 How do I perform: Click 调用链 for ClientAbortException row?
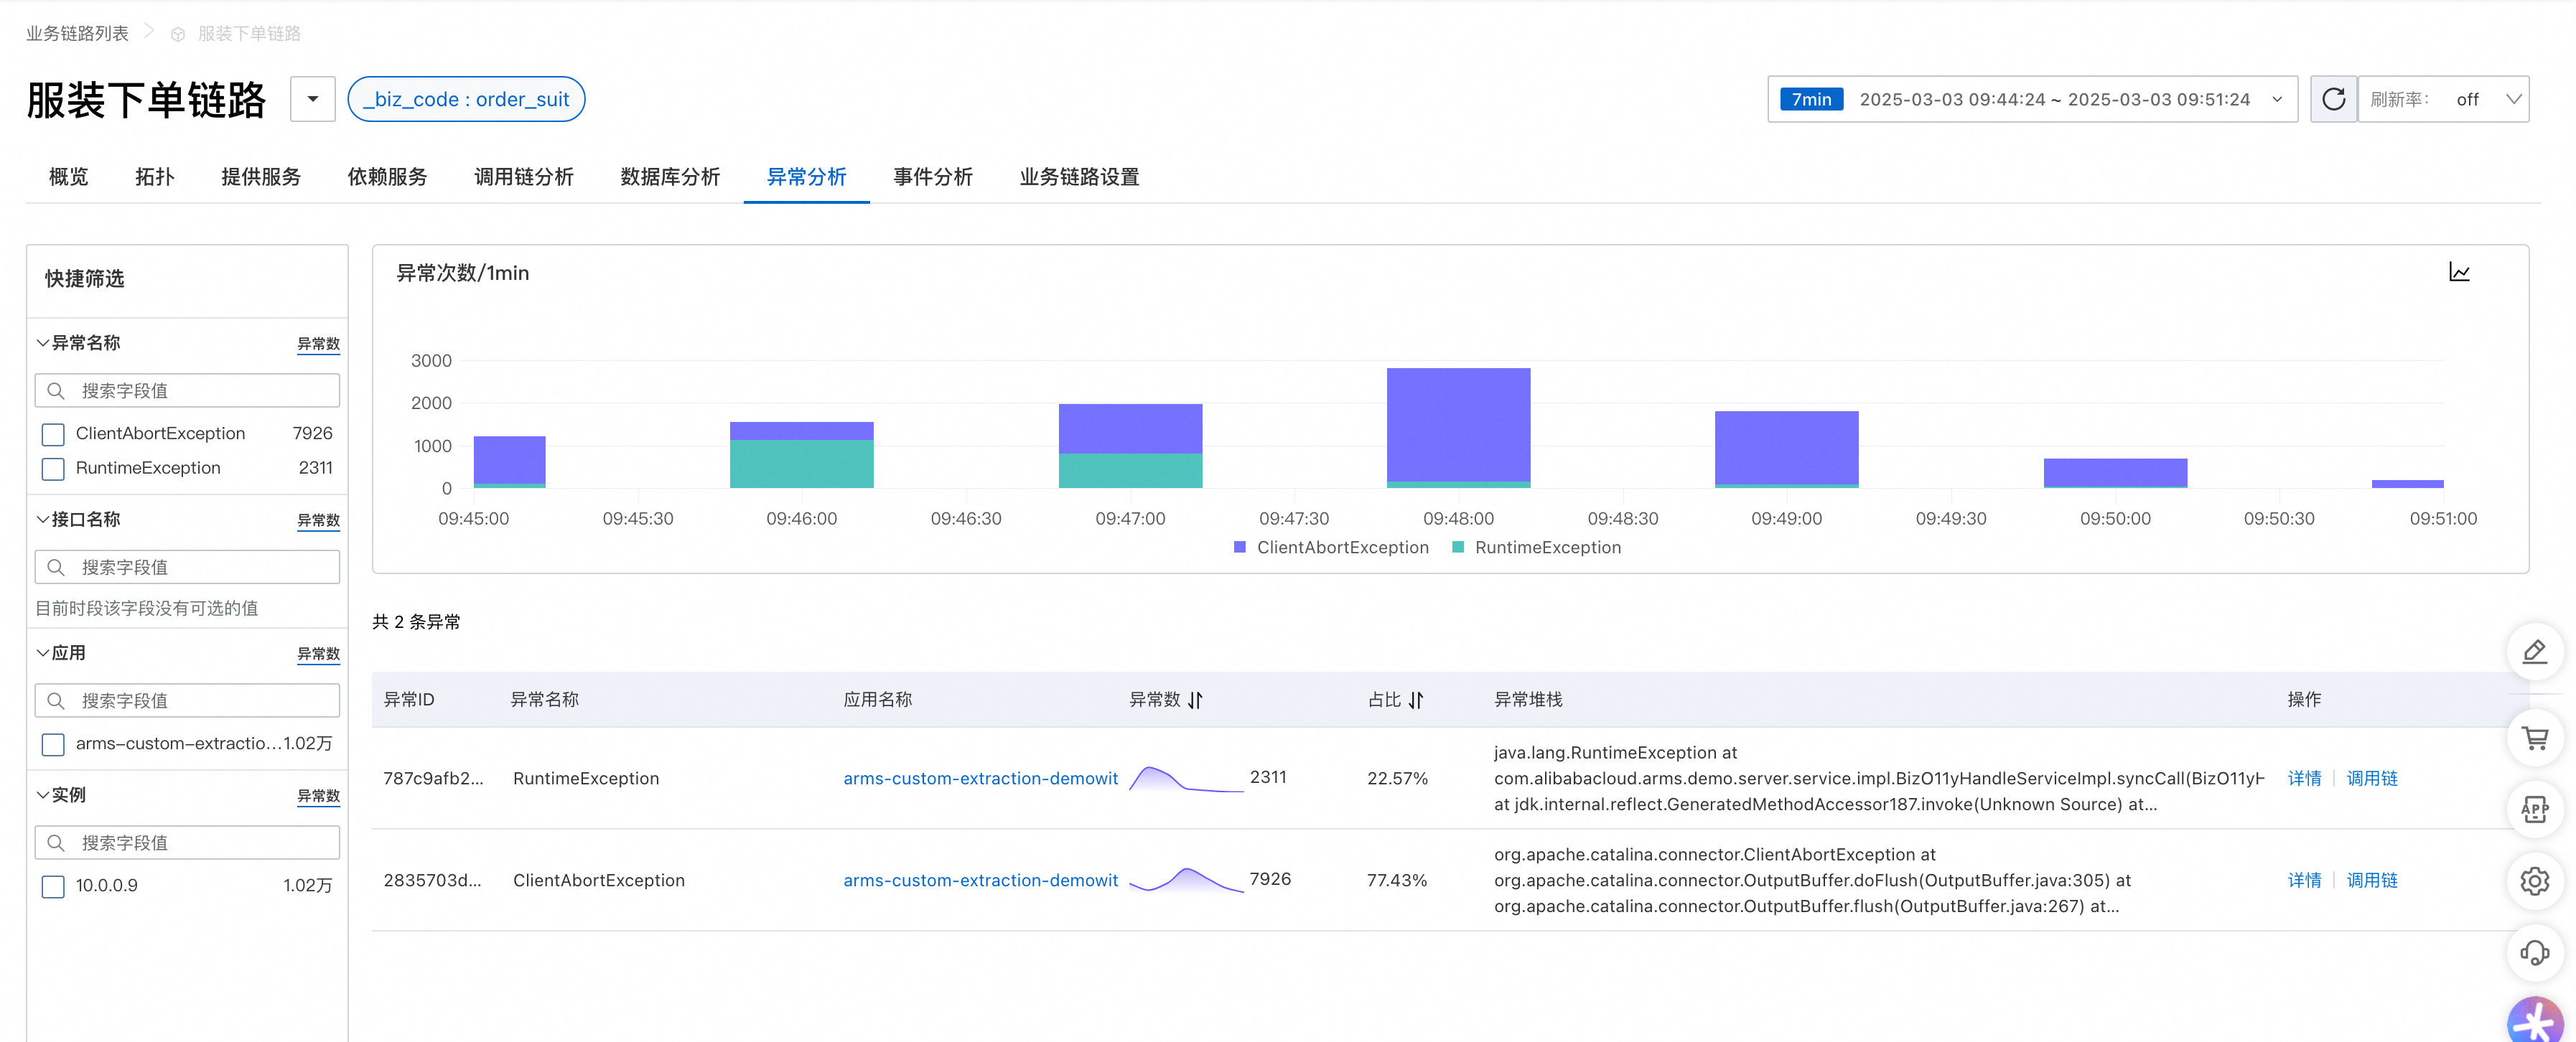tap(2372, 880)
